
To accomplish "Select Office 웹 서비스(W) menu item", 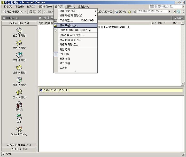I will point(75,35).
